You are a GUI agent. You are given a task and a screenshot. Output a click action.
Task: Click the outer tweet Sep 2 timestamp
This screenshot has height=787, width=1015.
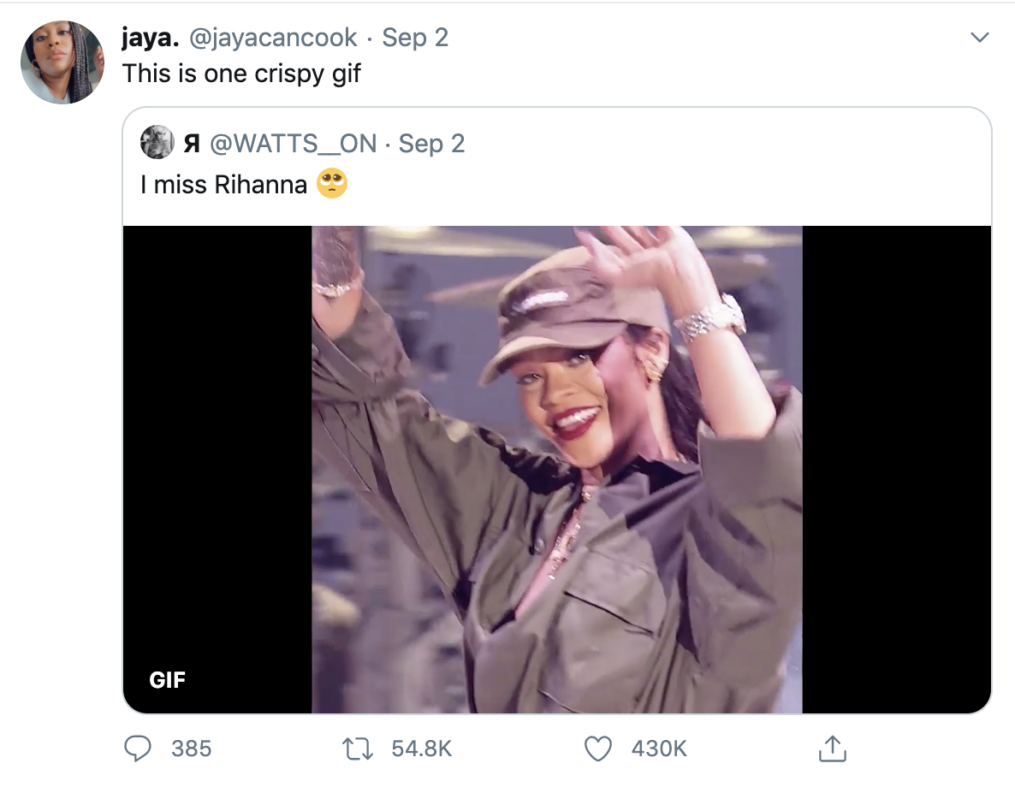point(415,38)
